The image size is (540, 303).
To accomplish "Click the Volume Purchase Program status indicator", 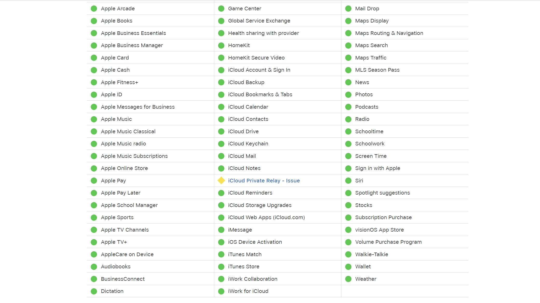I will click(x=348, y=242).
